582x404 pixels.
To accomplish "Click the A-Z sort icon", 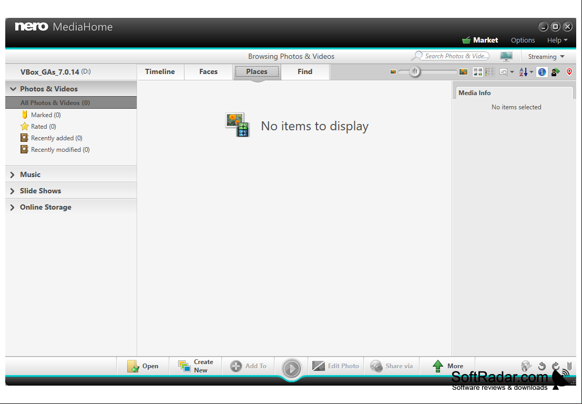I will click(x=523, y=72).
